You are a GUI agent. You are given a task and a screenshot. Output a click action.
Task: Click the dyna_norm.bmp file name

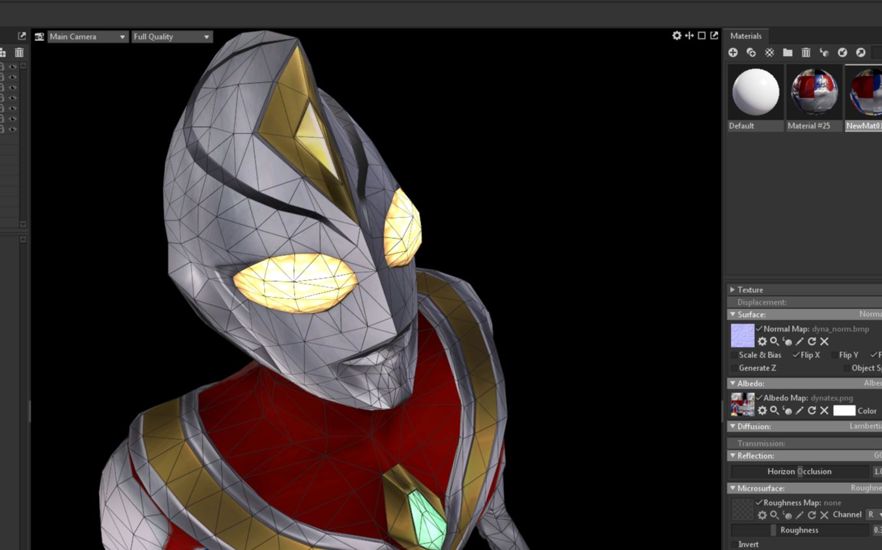(840, 329)
